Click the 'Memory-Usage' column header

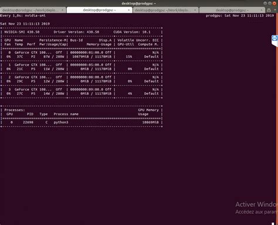tap(99, 45)
